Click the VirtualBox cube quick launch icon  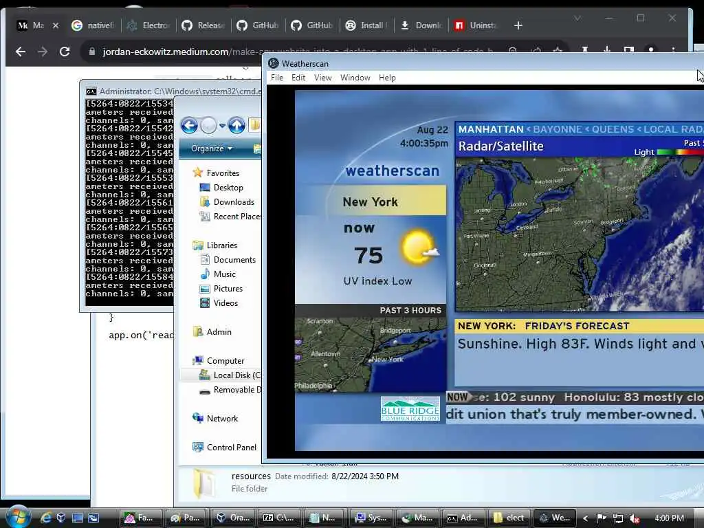(61, 518)
